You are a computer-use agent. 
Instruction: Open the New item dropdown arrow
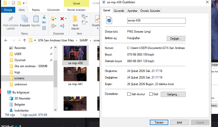point(87,17)
